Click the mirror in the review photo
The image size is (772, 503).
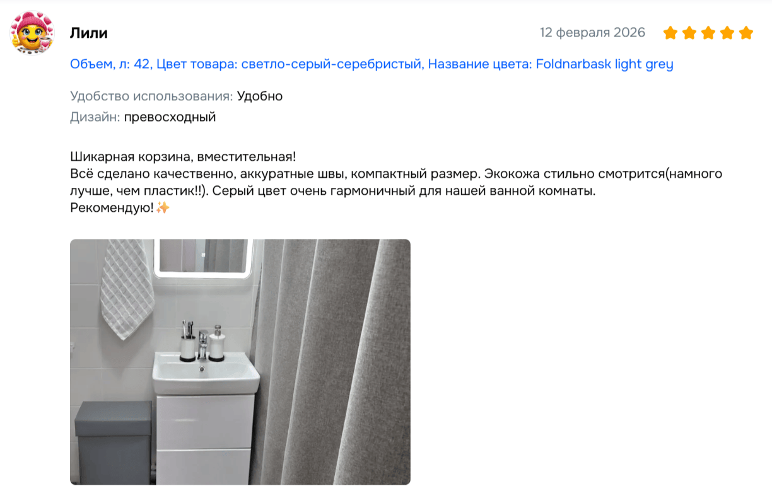(203, 258)
